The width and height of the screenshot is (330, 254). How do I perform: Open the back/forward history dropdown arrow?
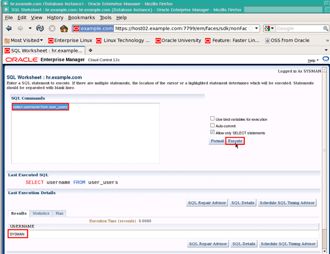[30, 28]
